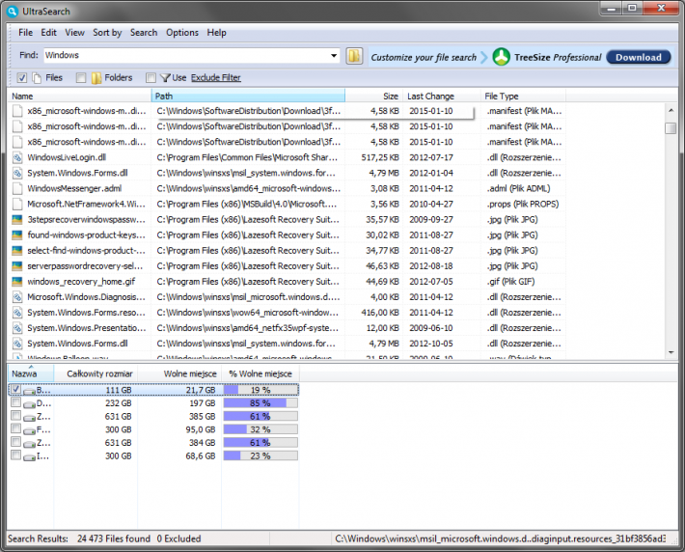This screenshot has height=552, width=685.
Task: Sort results by Path column header
Action: [x=248, y=97]
